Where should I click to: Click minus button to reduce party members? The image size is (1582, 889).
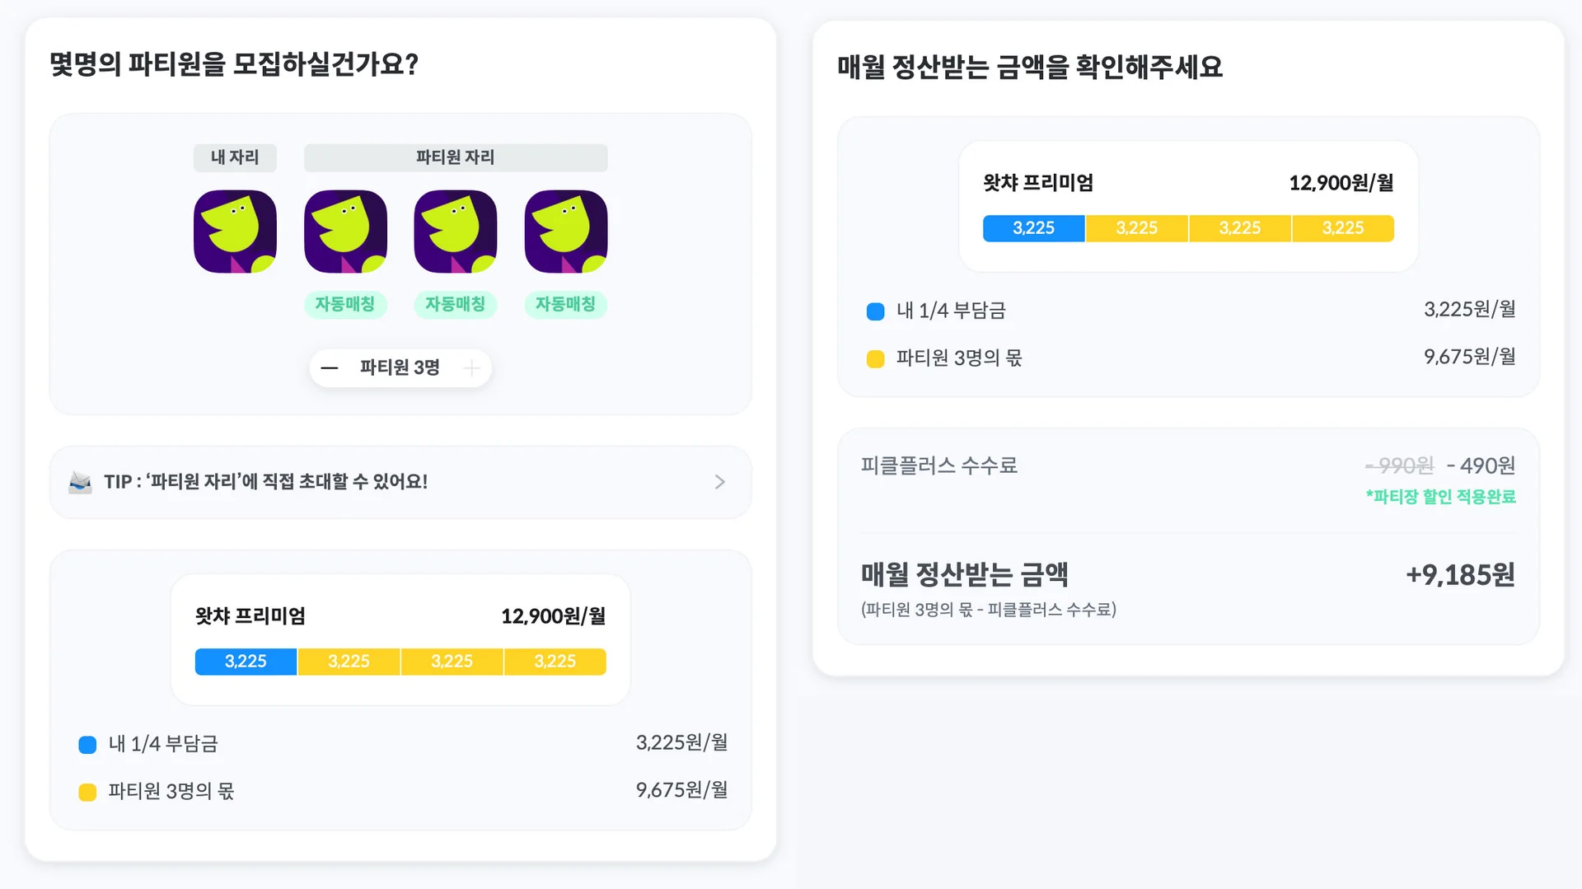pos(329,368)
